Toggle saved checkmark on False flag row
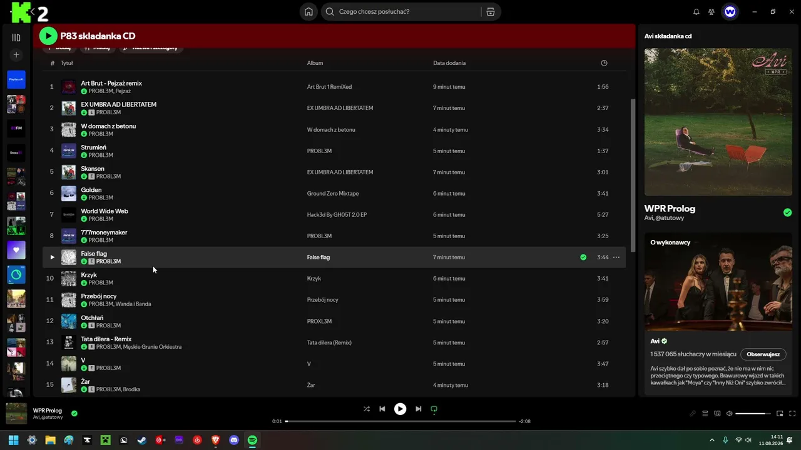Viewport: 801px width, 450px height. (583, 257)
